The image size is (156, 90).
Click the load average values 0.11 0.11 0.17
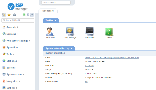pyautogui.click(x=92, y=73)
